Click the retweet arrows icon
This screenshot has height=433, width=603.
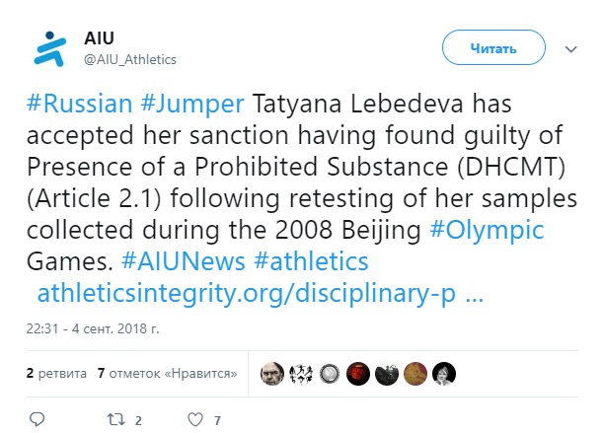(116, 419)
